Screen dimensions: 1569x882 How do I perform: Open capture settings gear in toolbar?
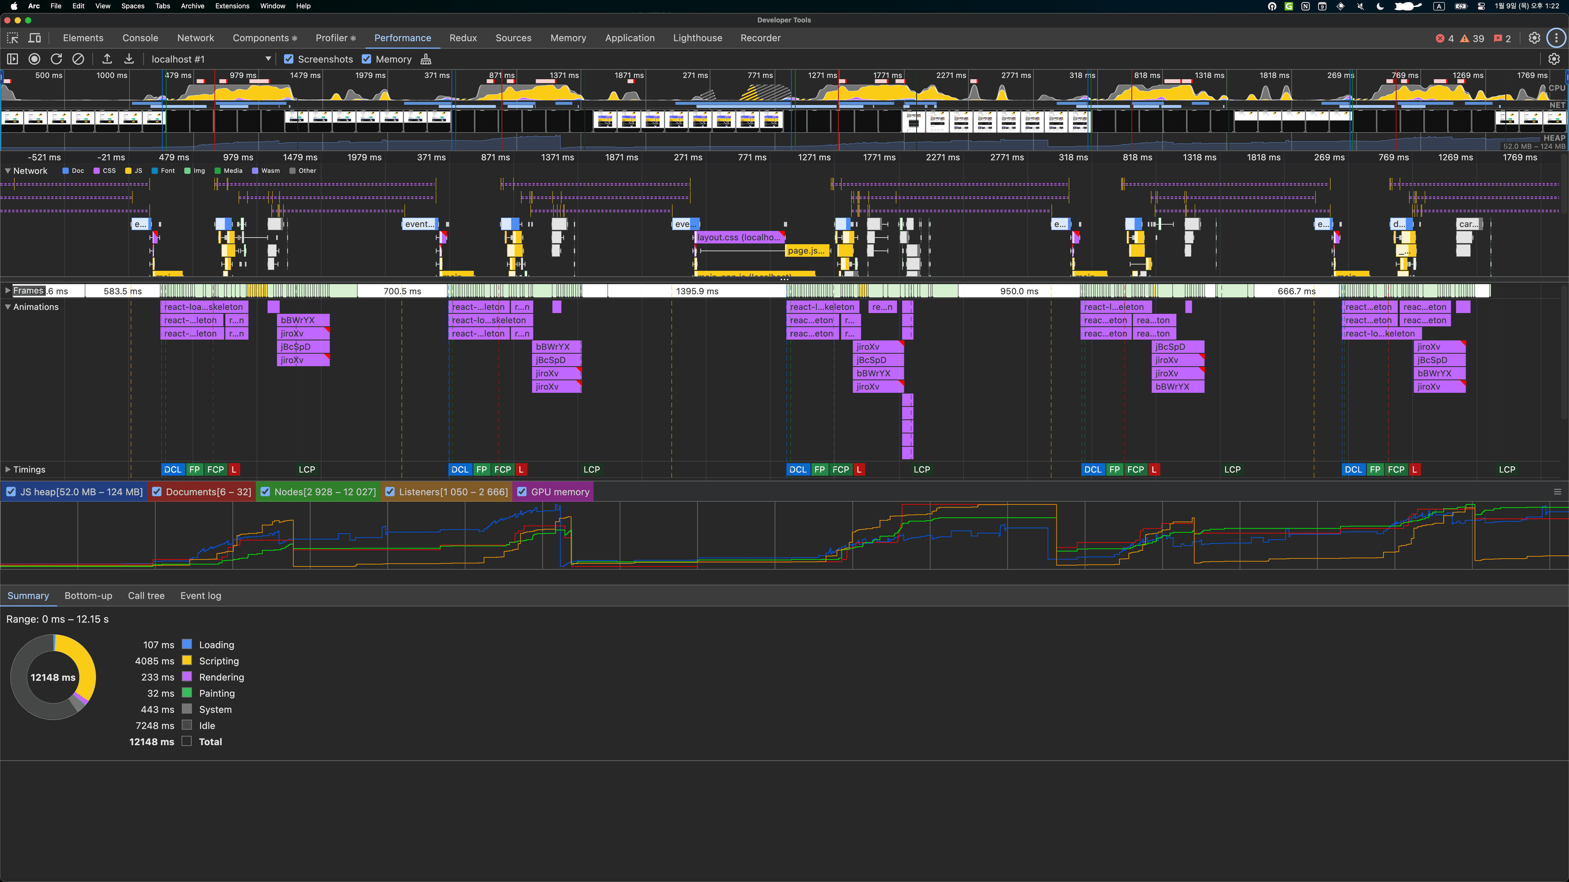pos(1554,59)
